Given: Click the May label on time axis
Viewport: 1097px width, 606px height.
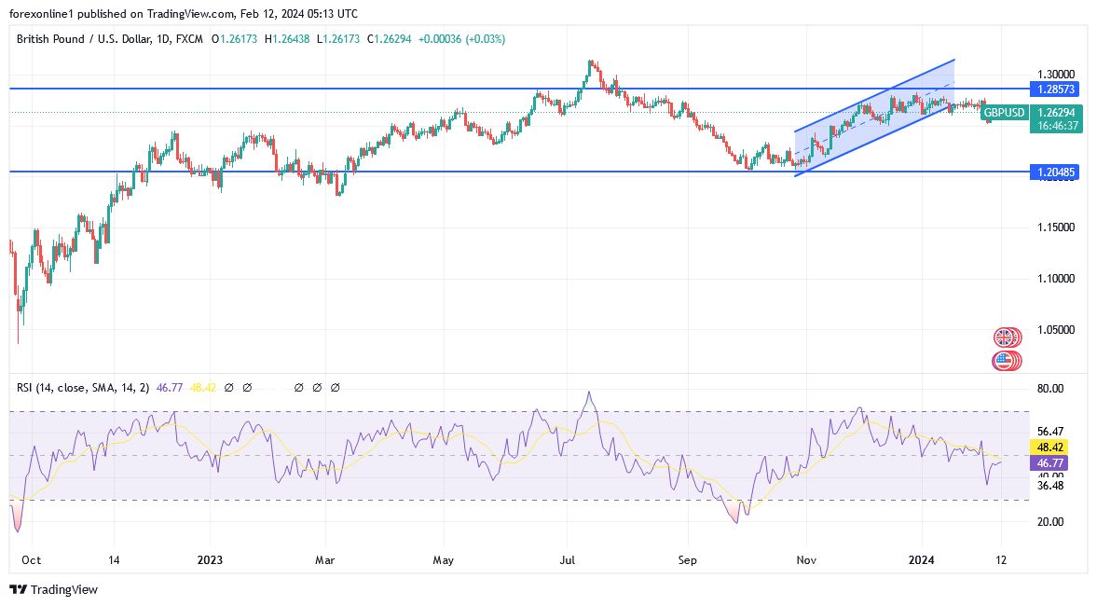Looking at the screenshot, I should pyautogui.click(x=444, y=560).
